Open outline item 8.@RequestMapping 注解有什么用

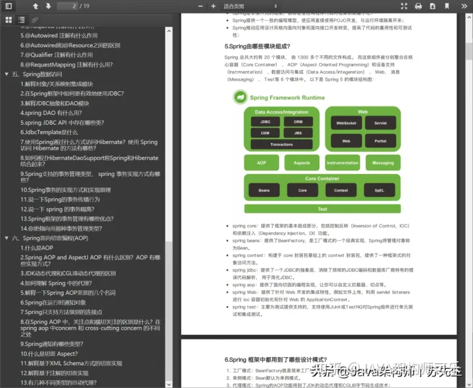(x=66, y=64)
